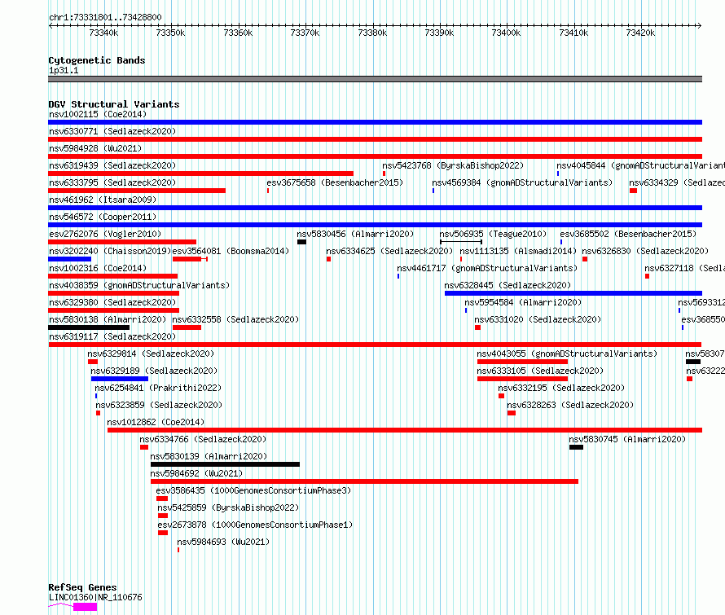Select nsv6332558 (Sedlazeck2020) label
Screen dimensions: 725x615
(235, 319)
